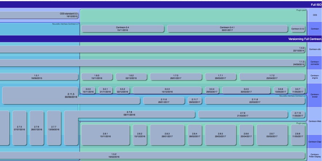Click version 2.7.6 dated 26/07/2016

coord(36,128)
